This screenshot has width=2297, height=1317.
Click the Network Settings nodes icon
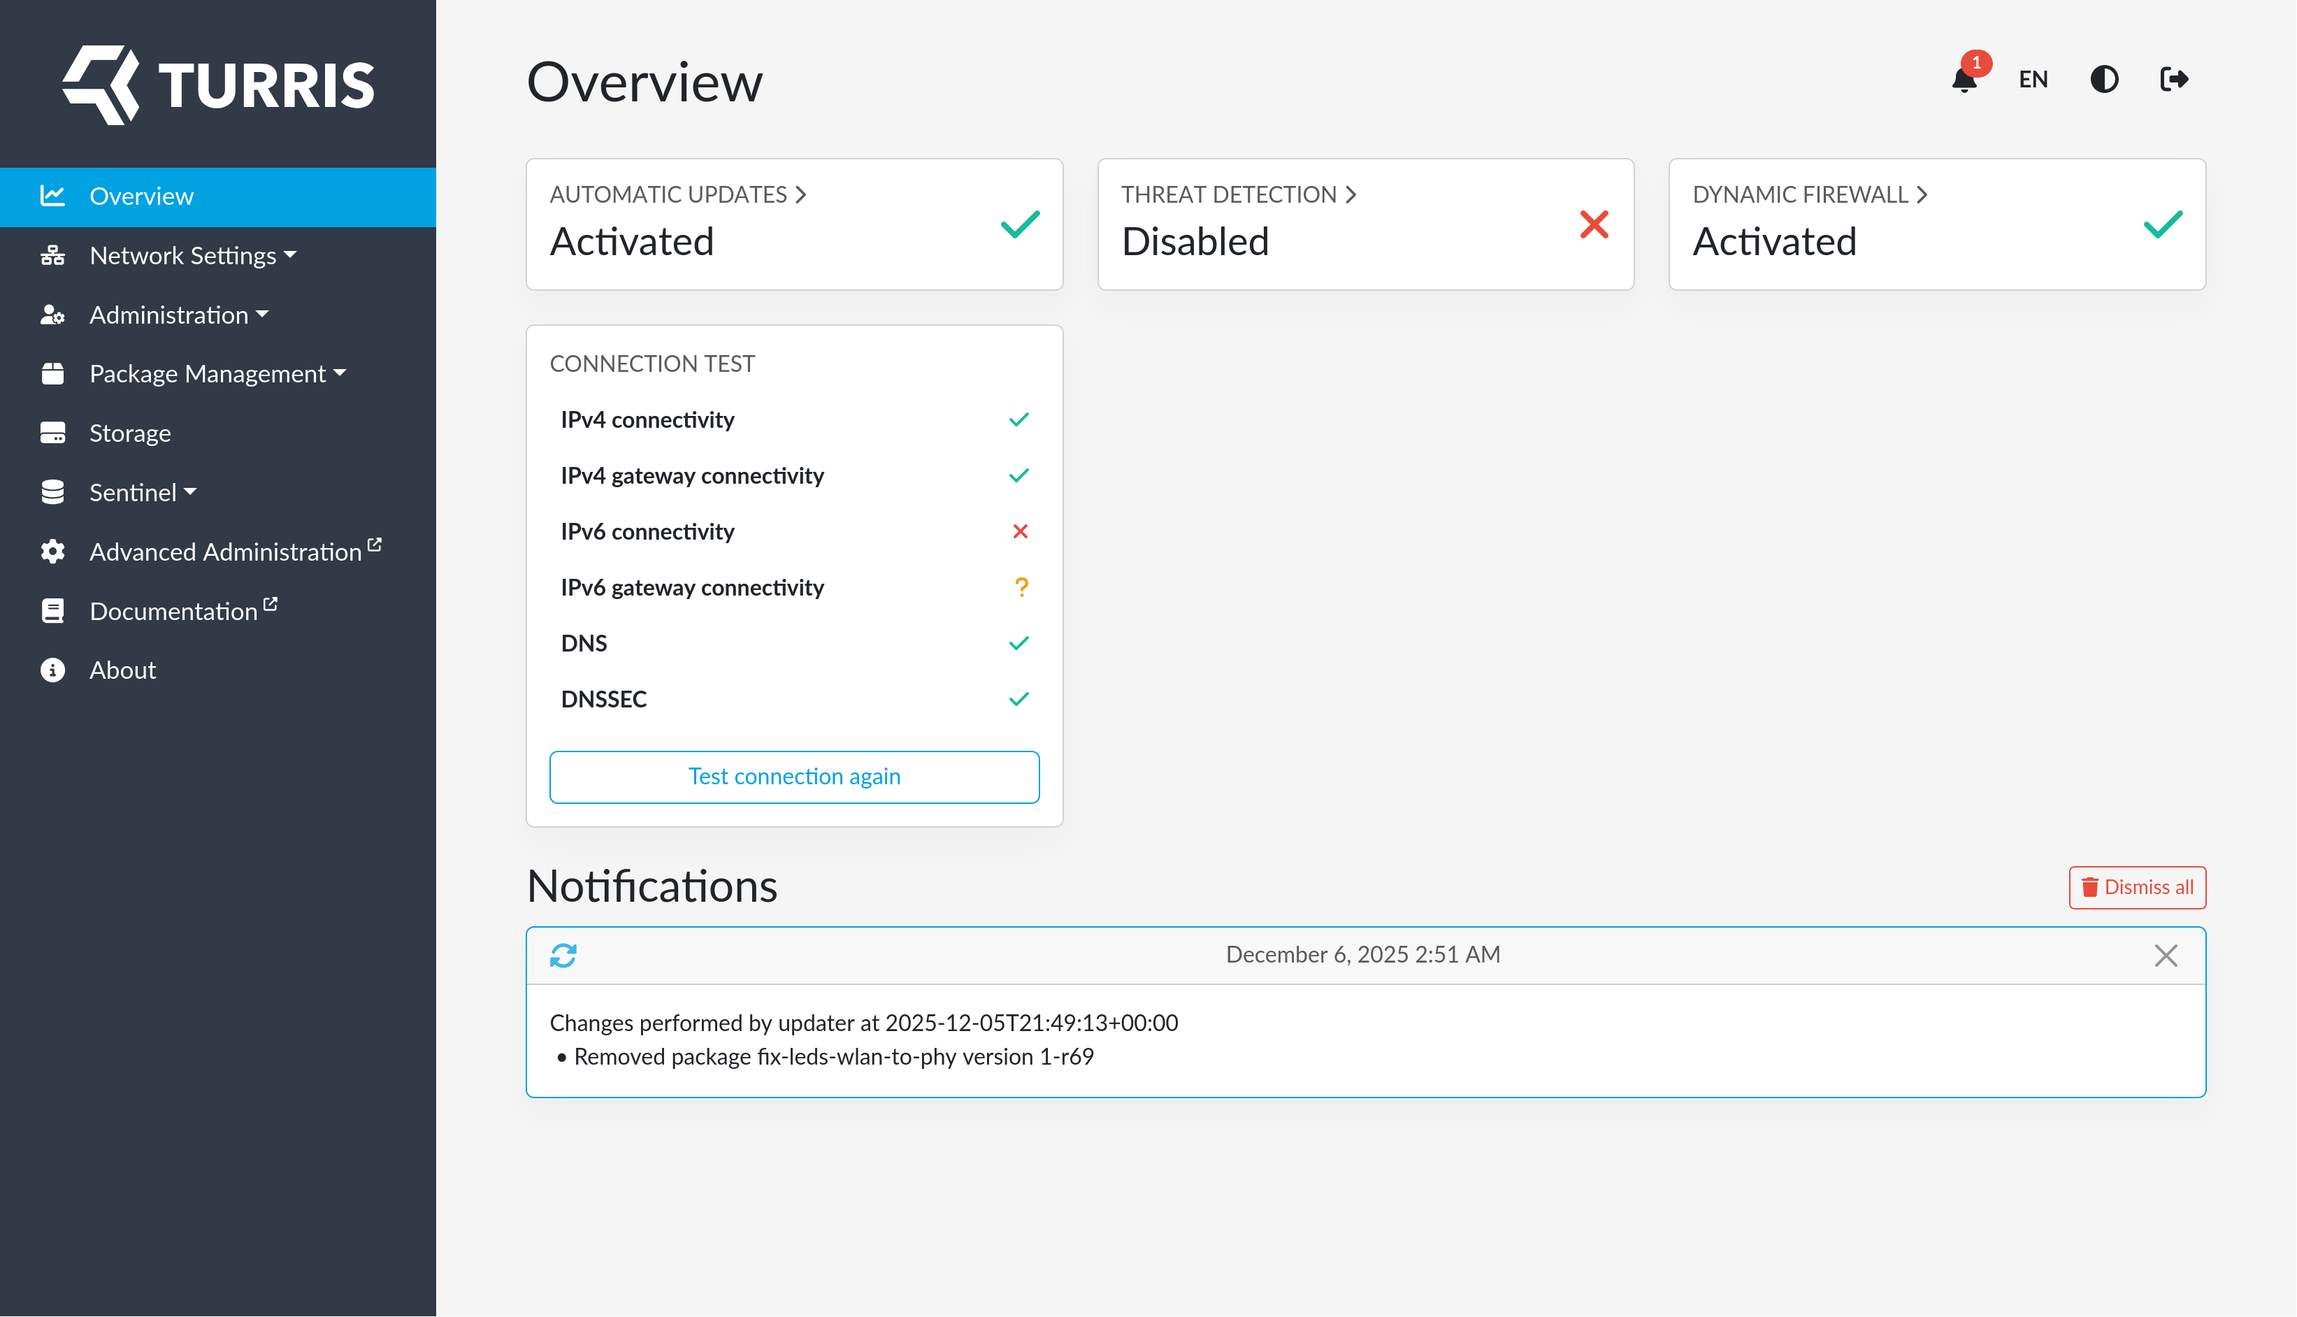[52, 255]
